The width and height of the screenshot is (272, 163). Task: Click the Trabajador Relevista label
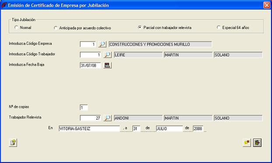coord(25,117)
